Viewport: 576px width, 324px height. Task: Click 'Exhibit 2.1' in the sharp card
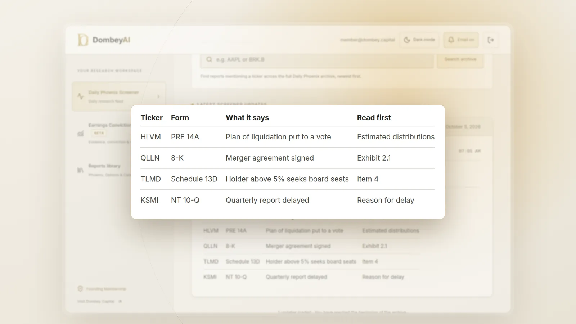coord(374,158)
